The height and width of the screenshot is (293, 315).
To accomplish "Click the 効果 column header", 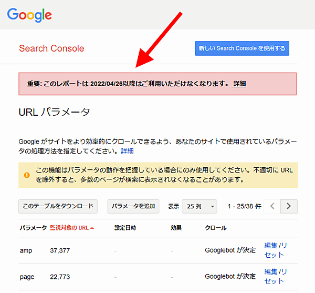I will 176,228.
